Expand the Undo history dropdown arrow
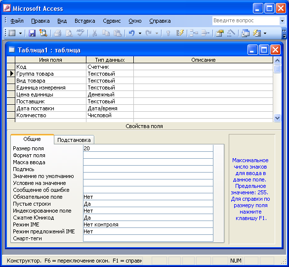The height and width of the screenshot is (267, 289). pos(140,34)
